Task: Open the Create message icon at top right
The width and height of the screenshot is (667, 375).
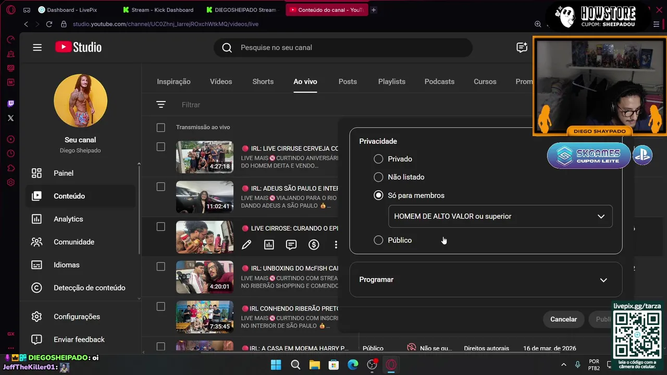Action: 522,47
